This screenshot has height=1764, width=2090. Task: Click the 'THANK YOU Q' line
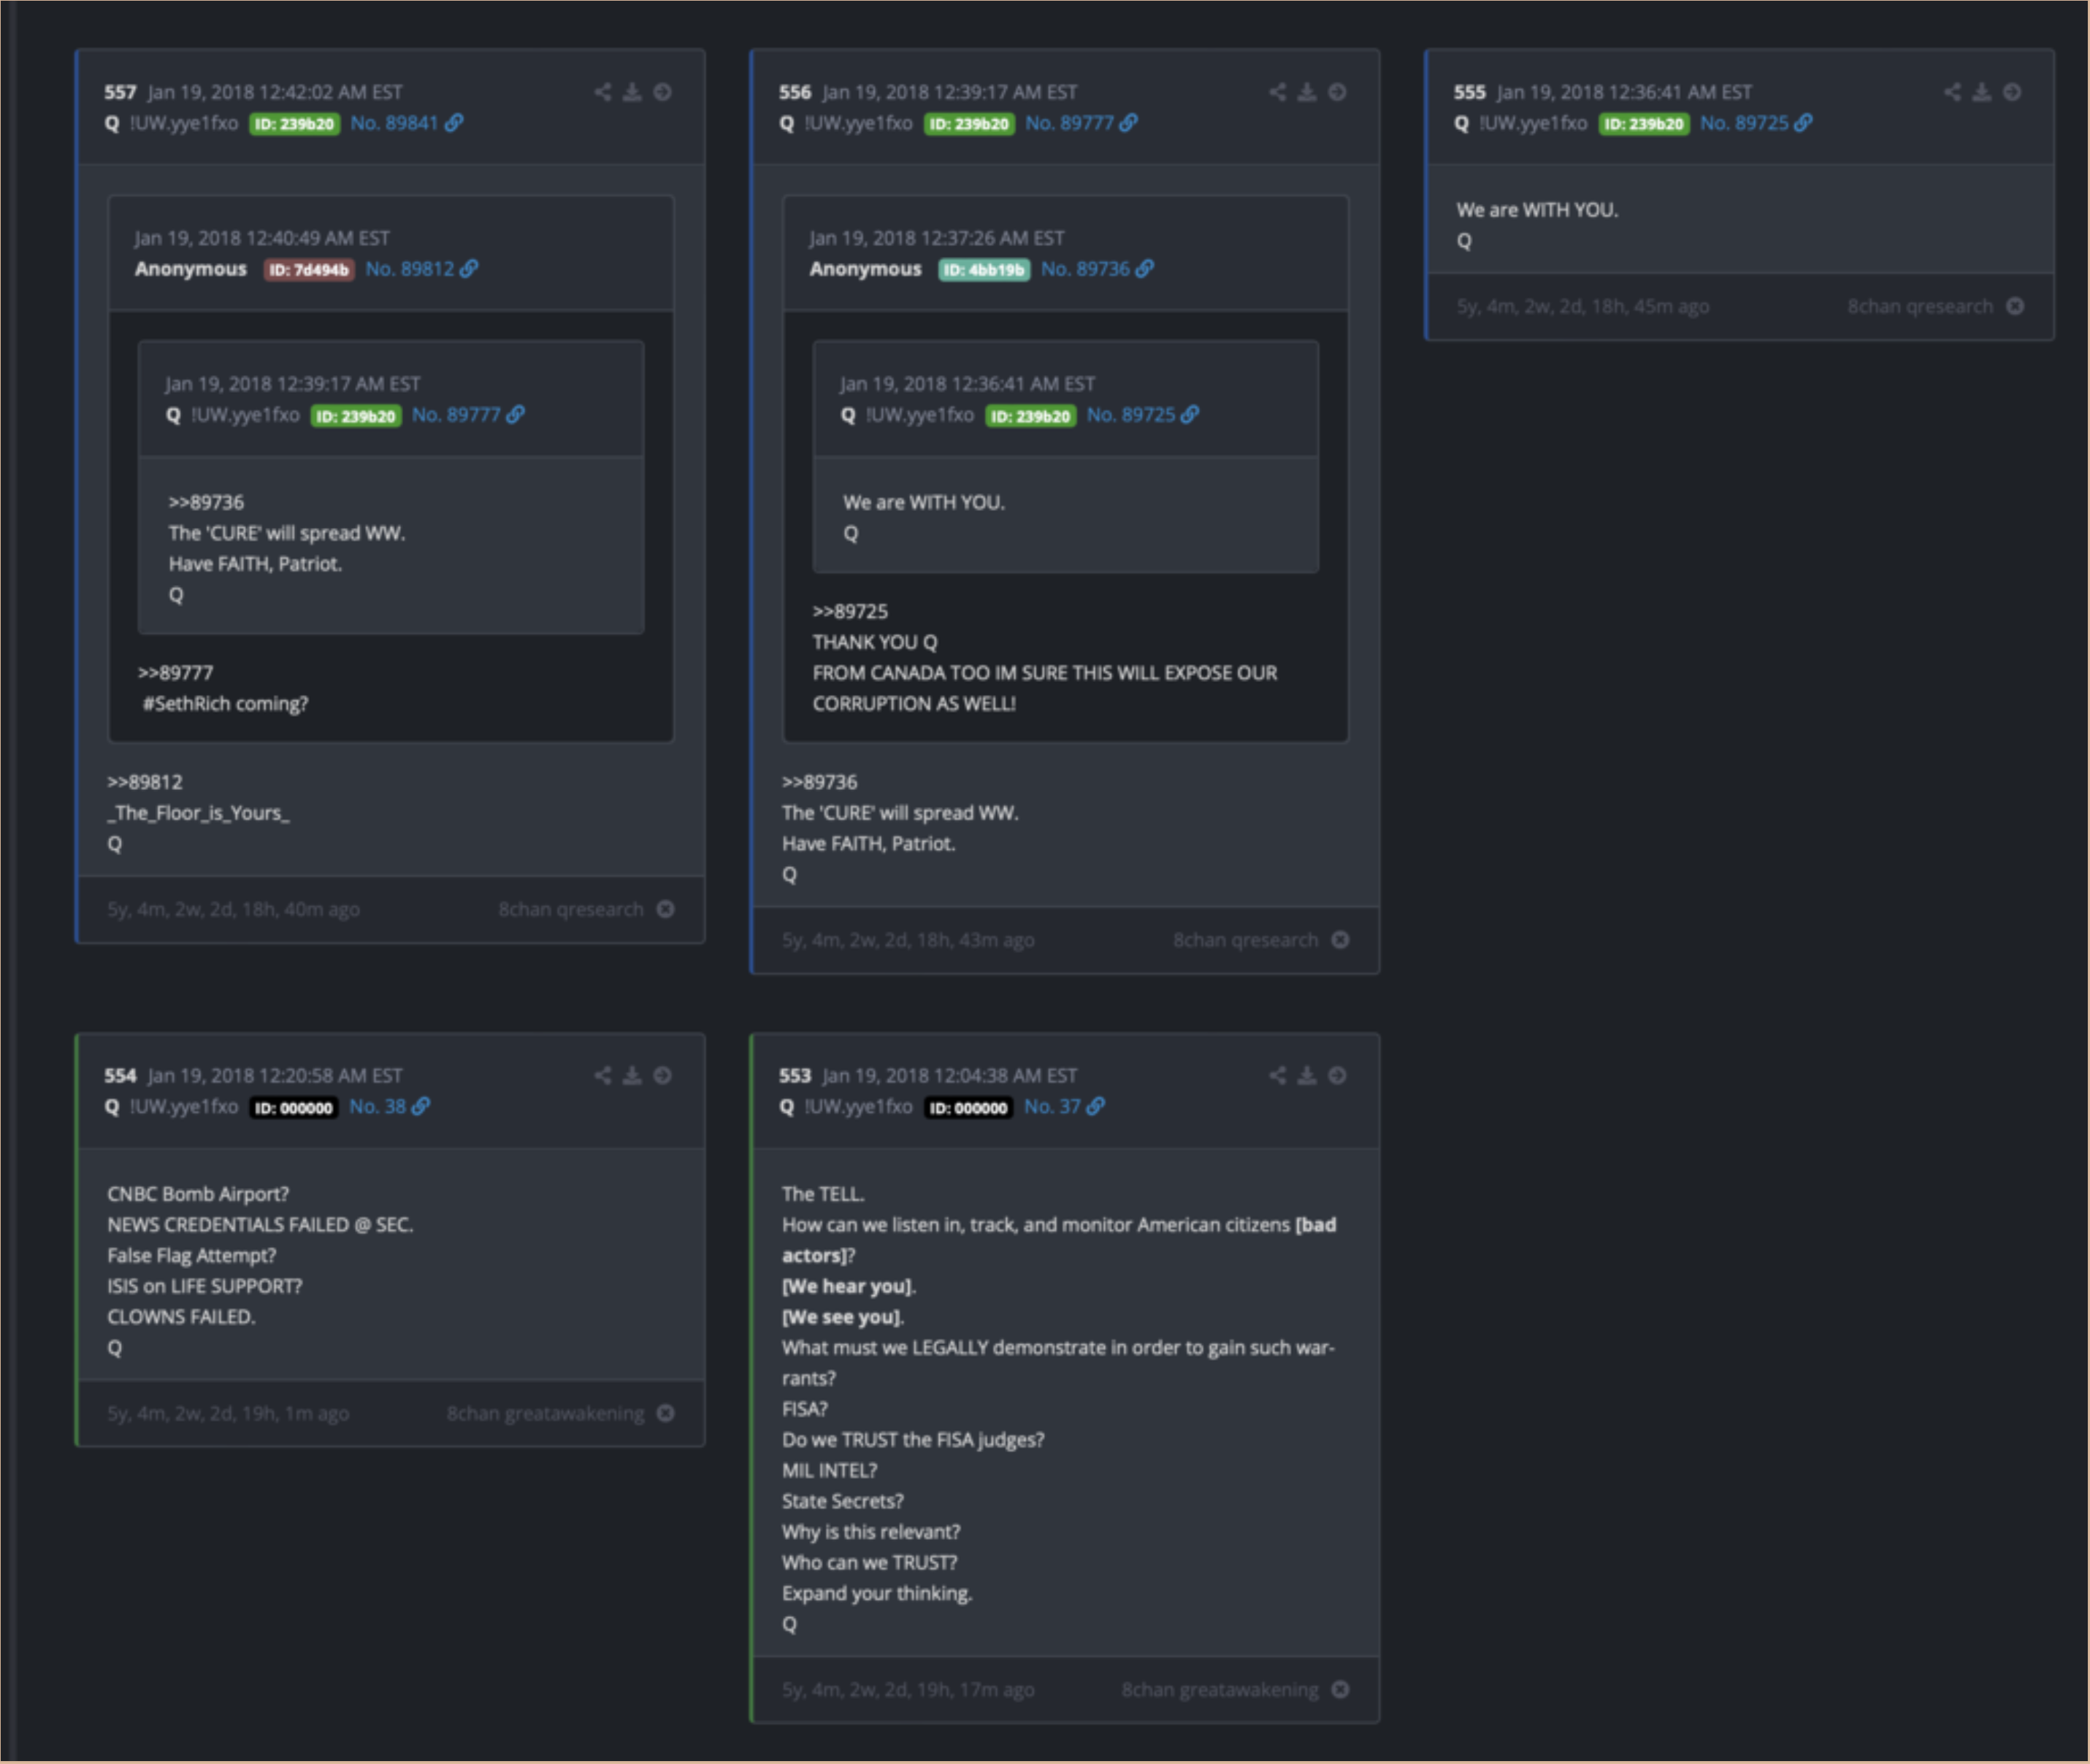(875, 642)
